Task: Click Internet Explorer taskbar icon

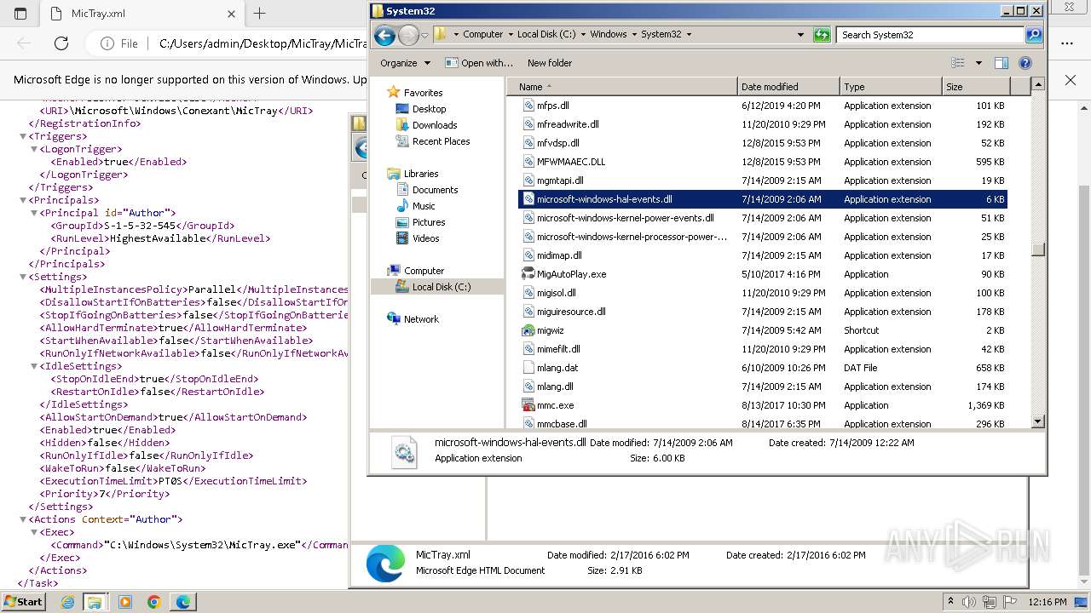Action: (67, 602)
